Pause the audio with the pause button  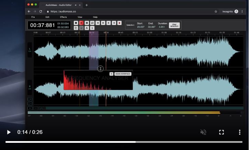pyautogui.click(x=87, y=23)
